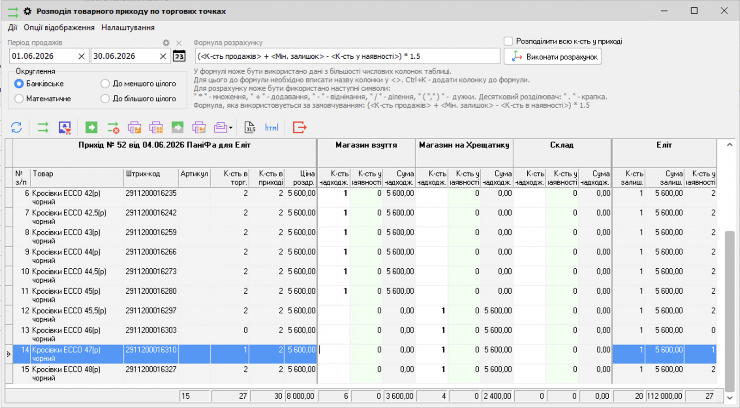This screenshot has width=740, height=408.
Task: Click barcode 2911200016310 in selected row
Action: [151, 350]
